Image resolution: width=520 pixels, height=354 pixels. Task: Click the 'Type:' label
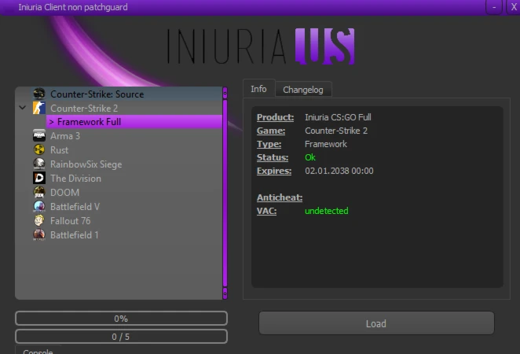(269, 144)
